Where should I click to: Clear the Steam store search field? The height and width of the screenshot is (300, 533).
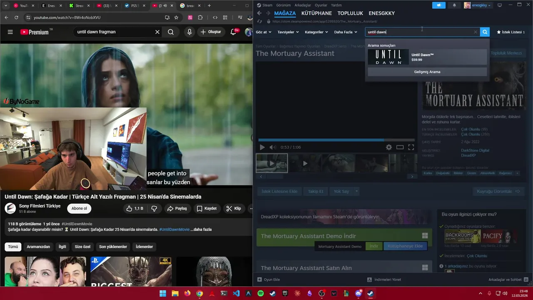(475, 32)
